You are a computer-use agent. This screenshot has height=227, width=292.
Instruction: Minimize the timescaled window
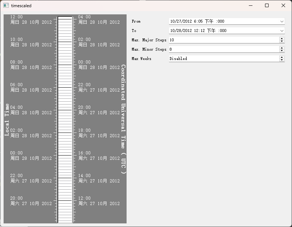[251, 5]
